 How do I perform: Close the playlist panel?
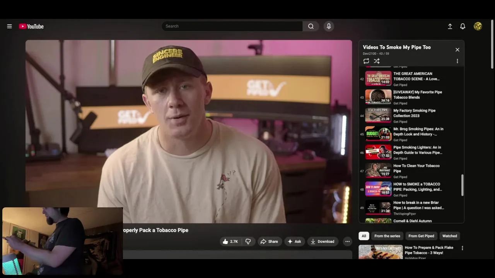tap(457, 50)
